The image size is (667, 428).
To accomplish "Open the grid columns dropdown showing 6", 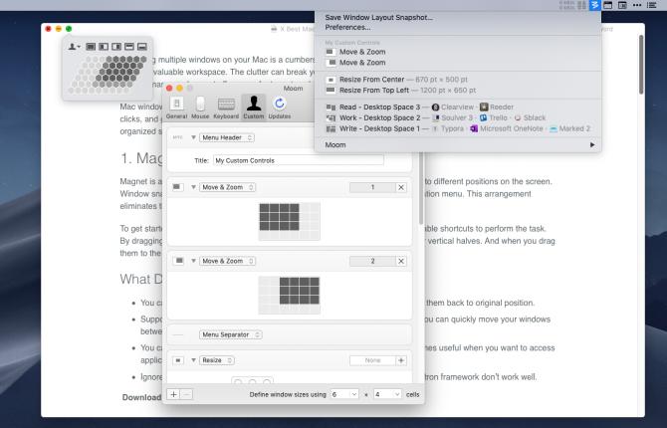I will [343, 394].
